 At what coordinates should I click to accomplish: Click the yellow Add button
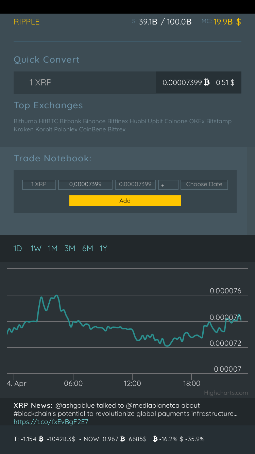(125, 201)
